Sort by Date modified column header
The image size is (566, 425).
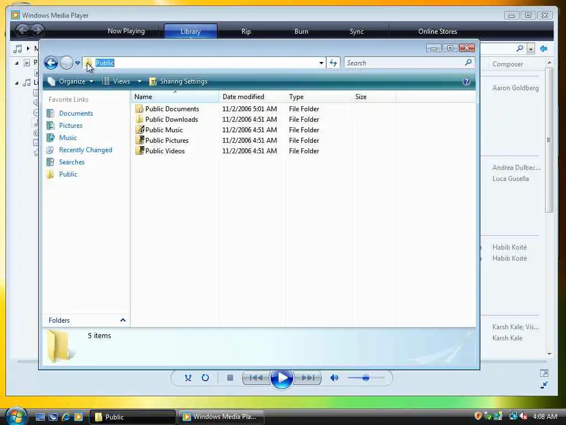pos(252,97)
